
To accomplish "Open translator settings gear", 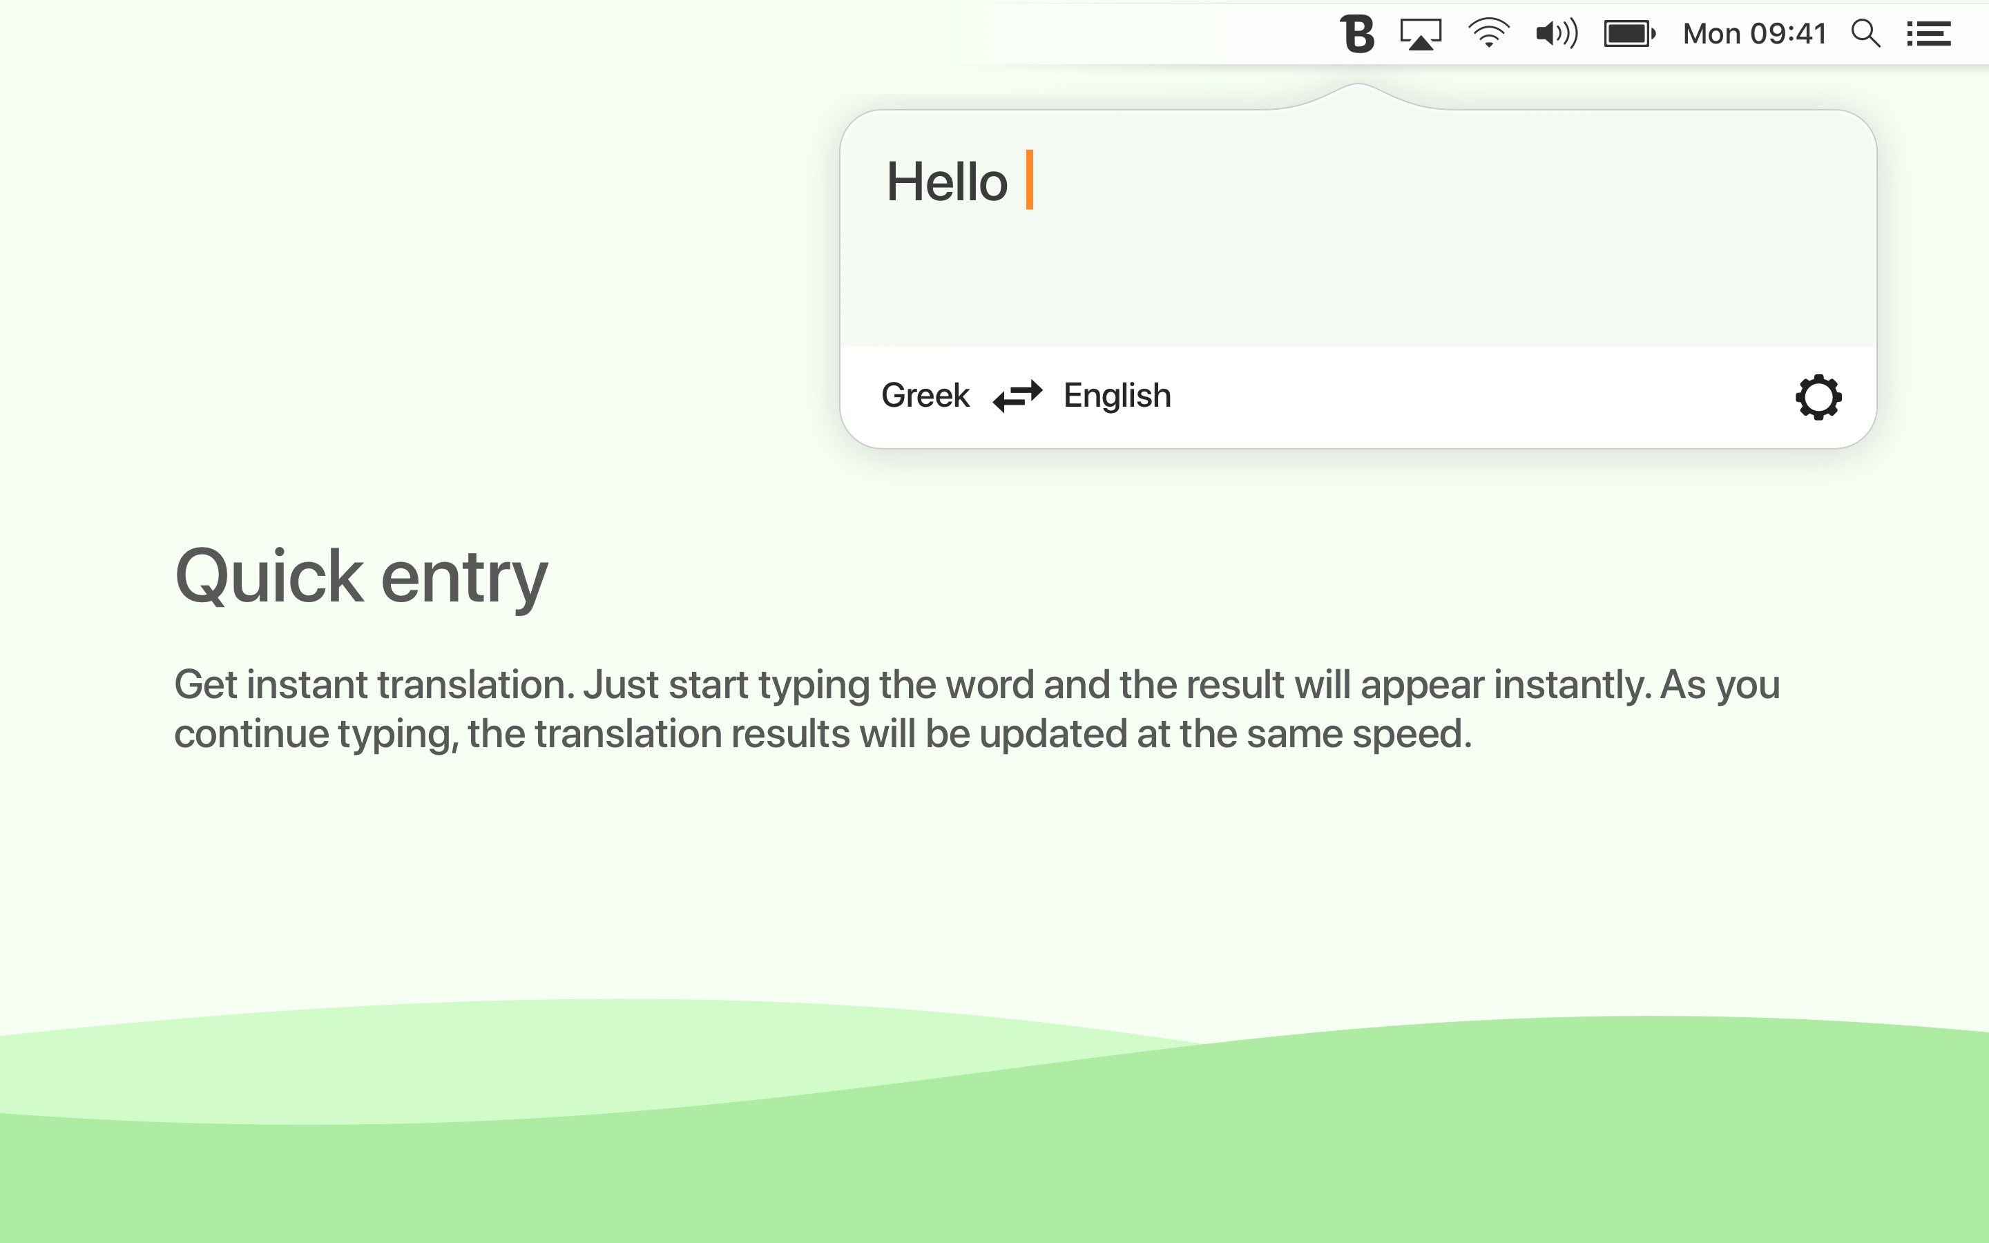I will (1818, 397).
